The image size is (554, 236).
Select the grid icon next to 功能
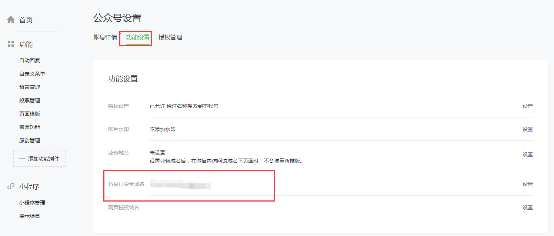11,44
